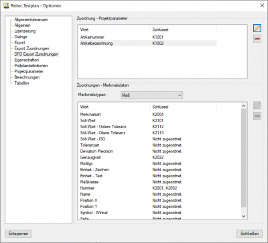Select the Tabellen tree entry
268x243 pixels.
coord(21,83)
